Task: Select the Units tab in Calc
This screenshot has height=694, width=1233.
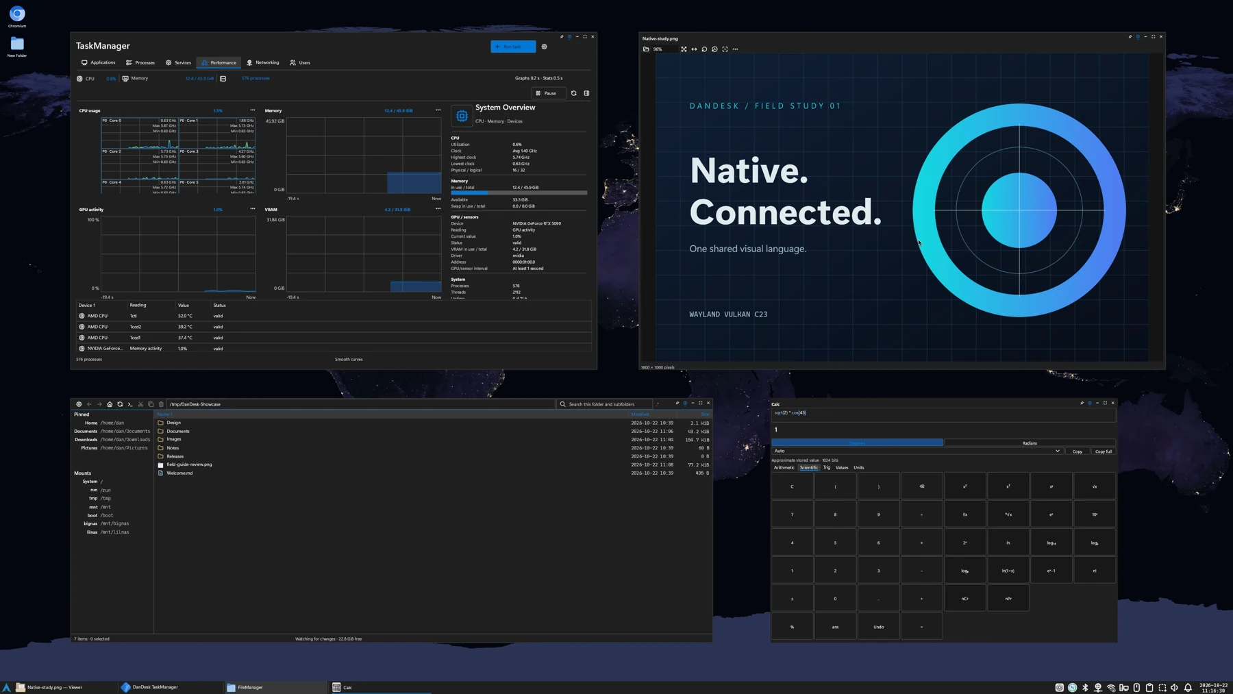Action: click(858, 468)
